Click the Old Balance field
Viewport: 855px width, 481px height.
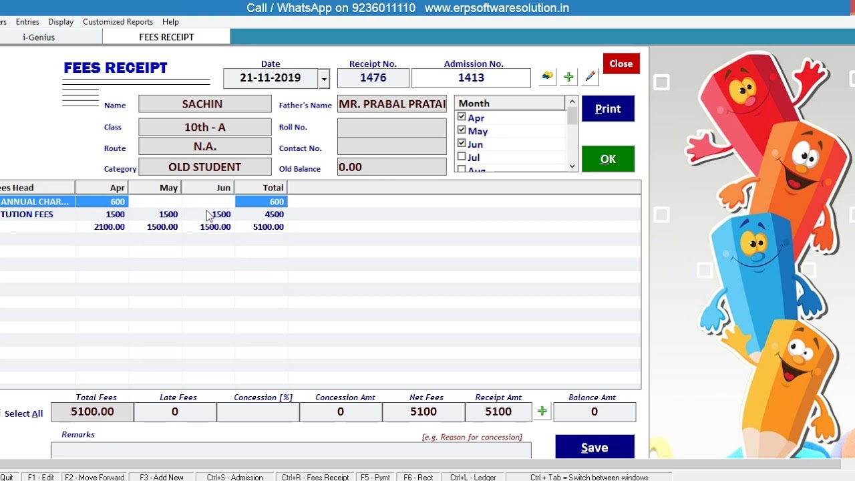click(391, 167)
